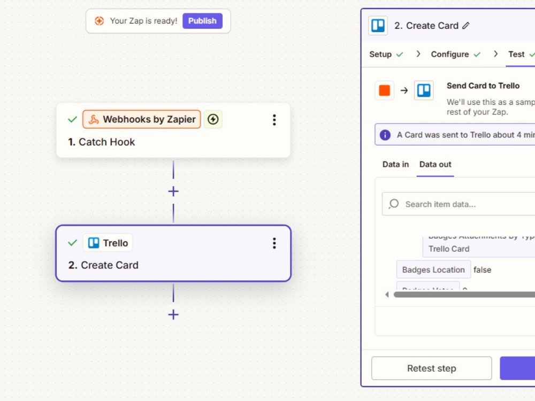Click the blue info icon in card notice

click(385, 135)
